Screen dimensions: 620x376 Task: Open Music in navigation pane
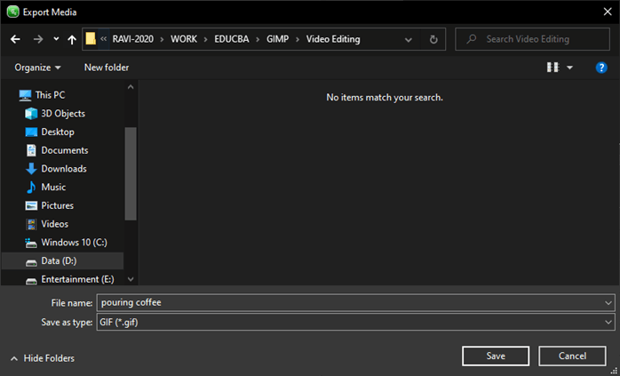point(53,187)
